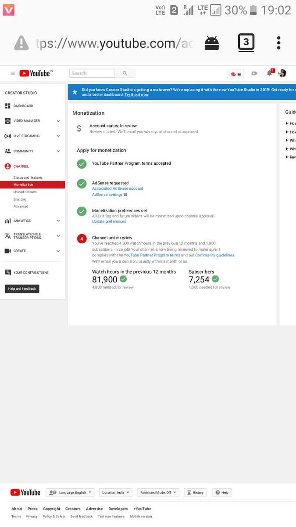Click Update preferences link
The image size is (296, 527).
(x=109, y=221)
